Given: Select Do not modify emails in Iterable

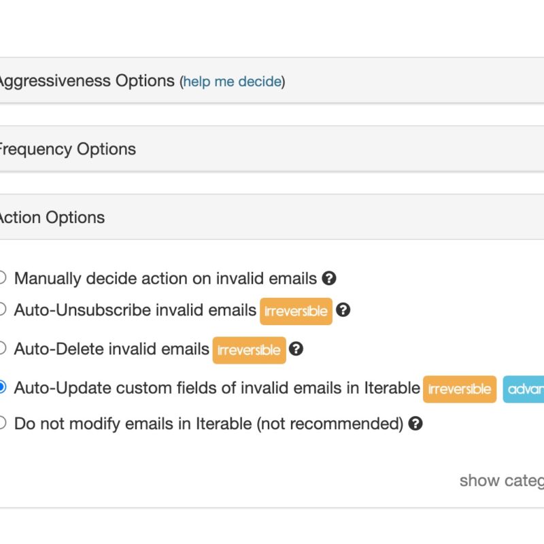Looking at the screenshot, I should 1,423.
